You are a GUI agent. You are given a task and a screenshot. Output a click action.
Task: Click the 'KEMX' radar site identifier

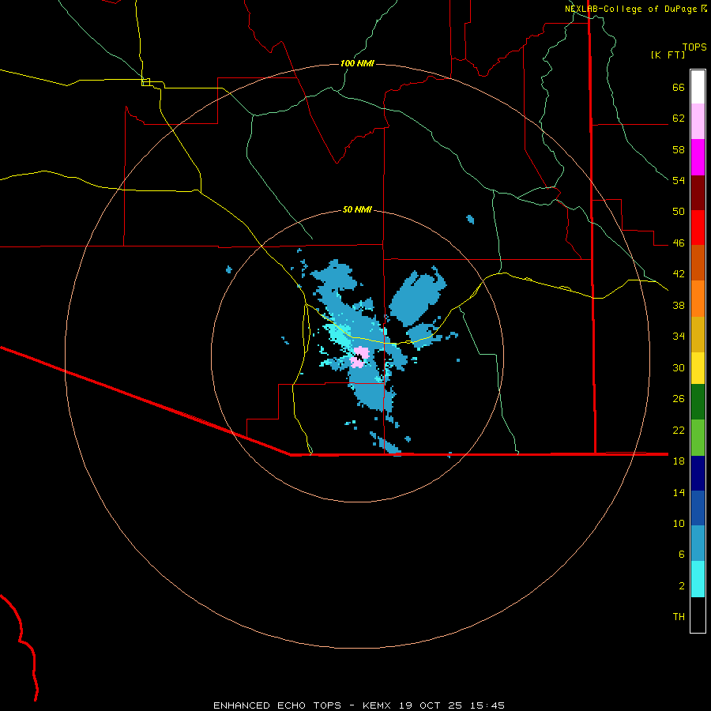pos(378,705)
